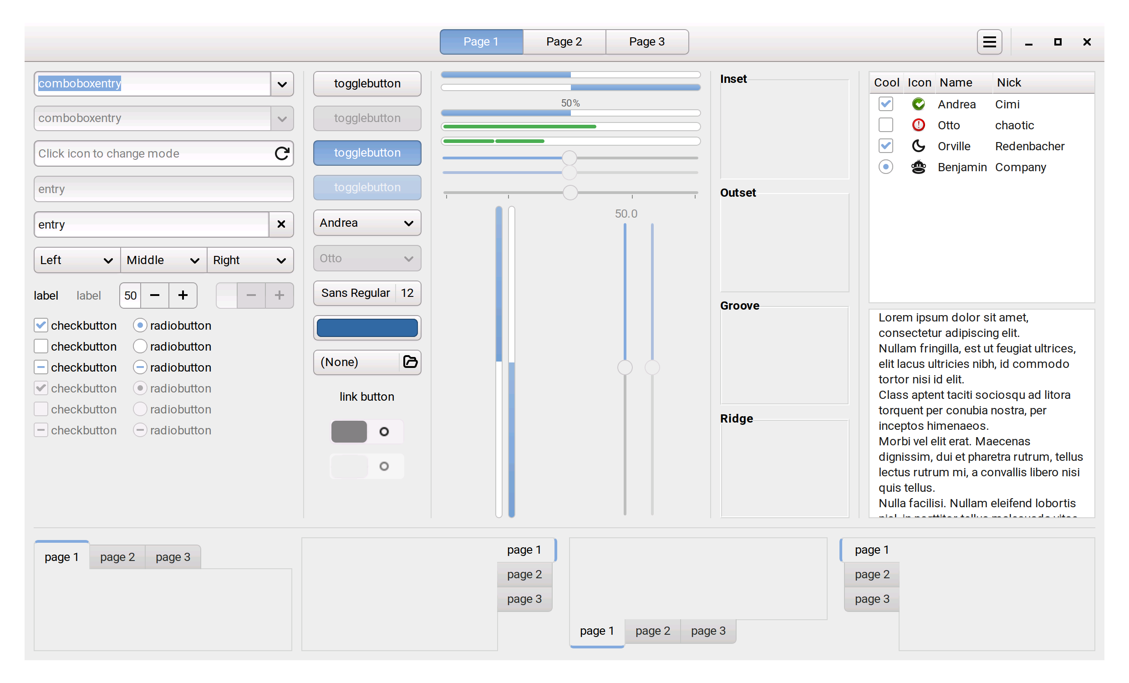
Task: Click the link button
Action: (x=366, y=397)
